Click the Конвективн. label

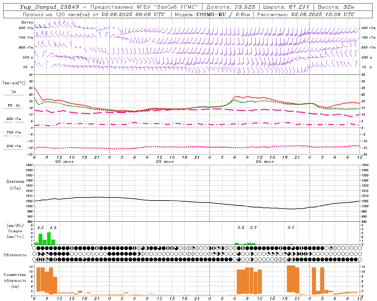[15, 275]
